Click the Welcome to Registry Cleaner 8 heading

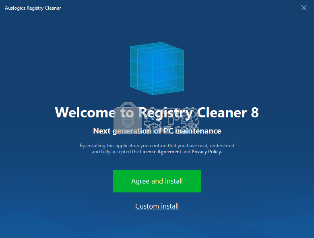click(157, 113)
